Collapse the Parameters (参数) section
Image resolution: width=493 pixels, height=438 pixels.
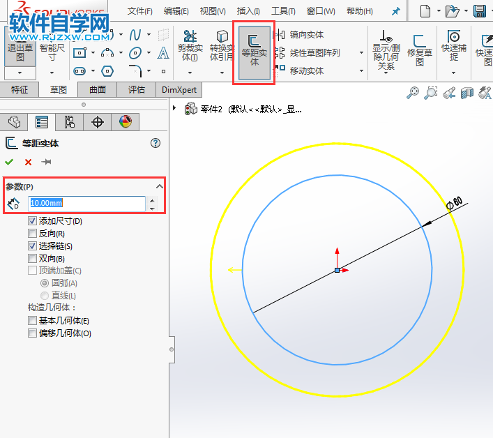(160, 186)
